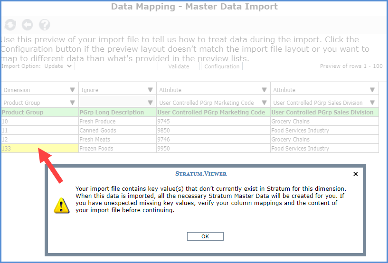Expand the Product Group mapping dropdown
The width and height of the screenshot is (388, 263).
pos(72,103)
